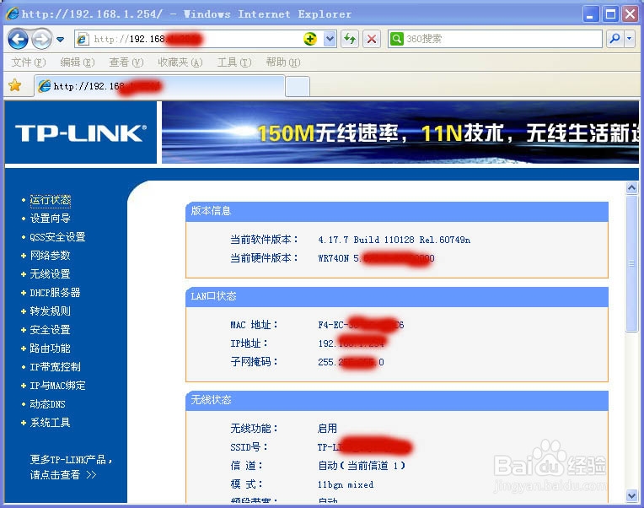
Task: Open the 帮助(H) menu
Action: 283,62
